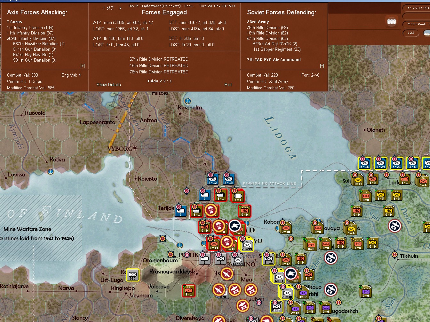Exit the combat report window
Image resolution: width=430 pixels, height=322 pixels.
228,85
